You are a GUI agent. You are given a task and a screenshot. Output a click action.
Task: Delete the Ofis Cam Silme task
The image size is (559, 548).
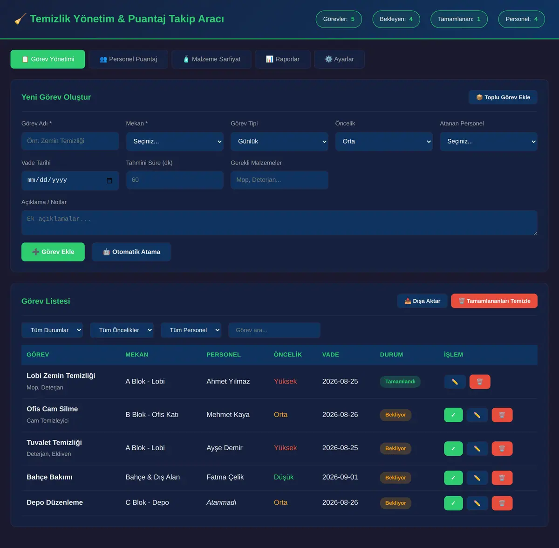pyautogui.click(x=502, y=415)
